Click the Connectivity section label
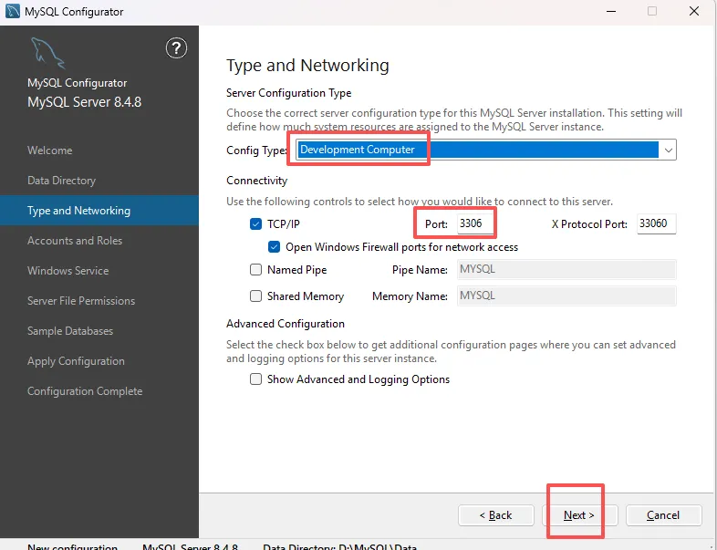 (x=256, y=181)
